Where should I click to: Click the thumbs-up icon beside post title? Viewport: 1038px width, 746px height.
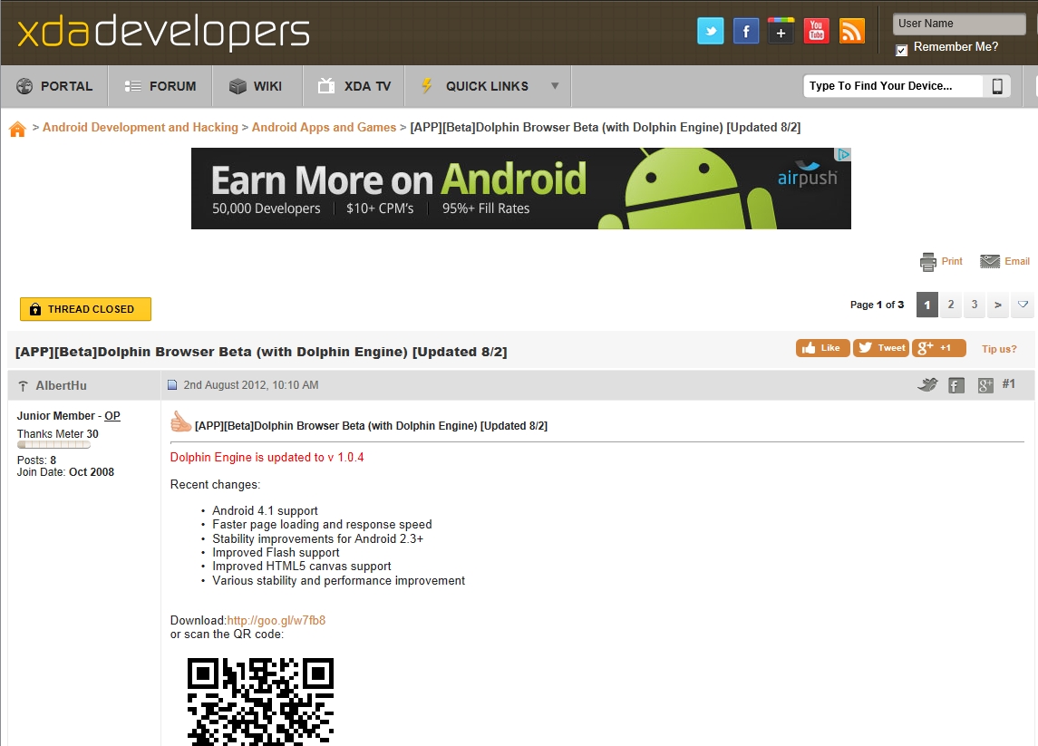(x=180, y=421)
